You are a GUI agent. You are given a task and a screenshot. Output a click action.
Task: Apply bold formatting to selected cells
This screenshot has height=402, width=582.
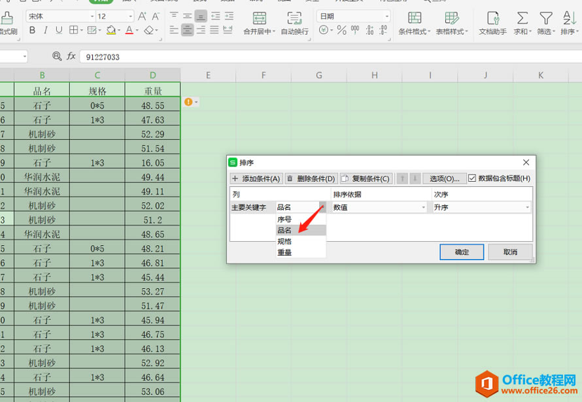tap(31, 30)
